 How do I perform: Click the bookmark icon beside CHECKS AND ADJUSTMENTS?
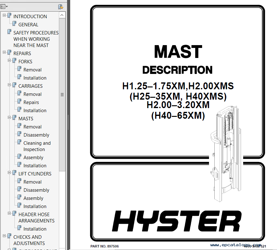[x=9, y=236]
